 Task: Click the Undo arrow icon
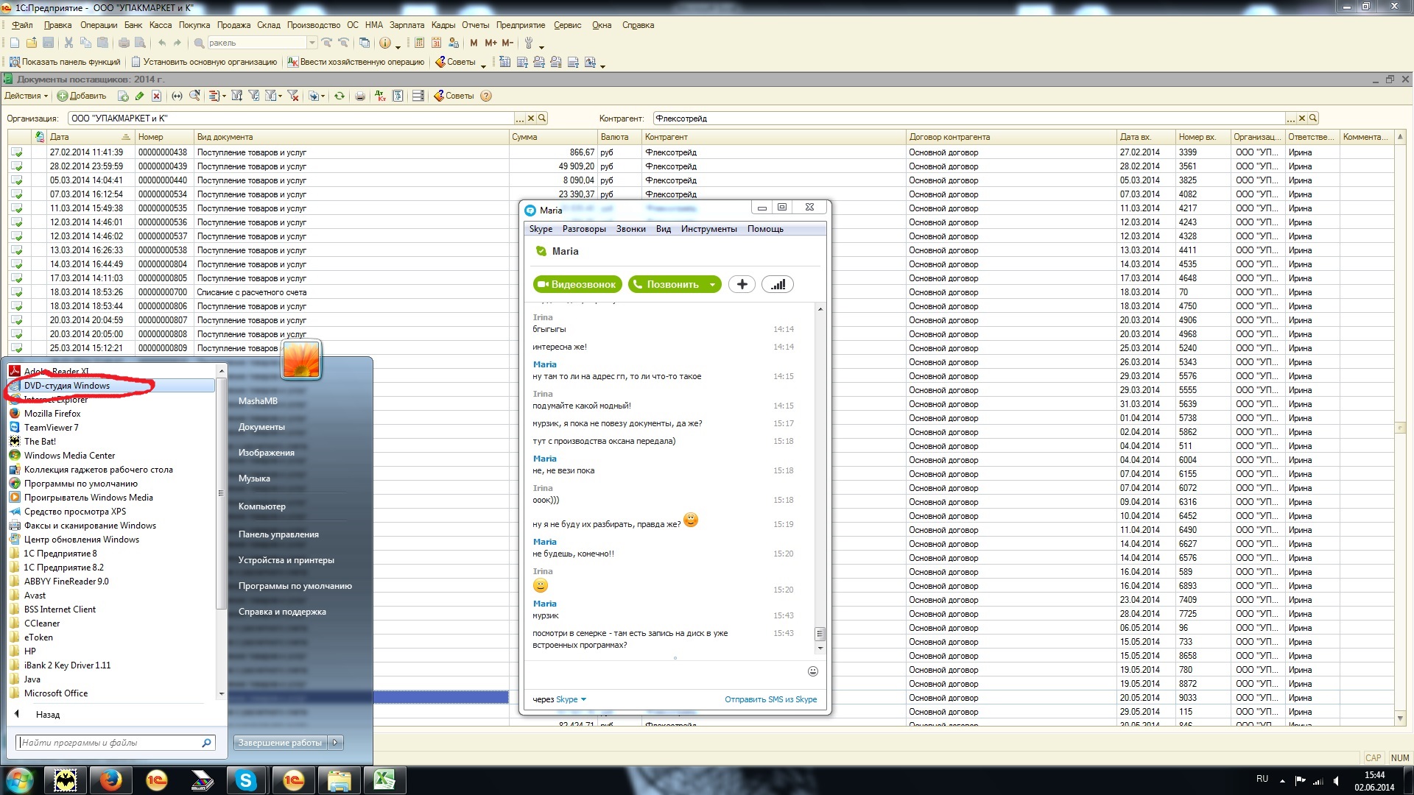[162, 43]
